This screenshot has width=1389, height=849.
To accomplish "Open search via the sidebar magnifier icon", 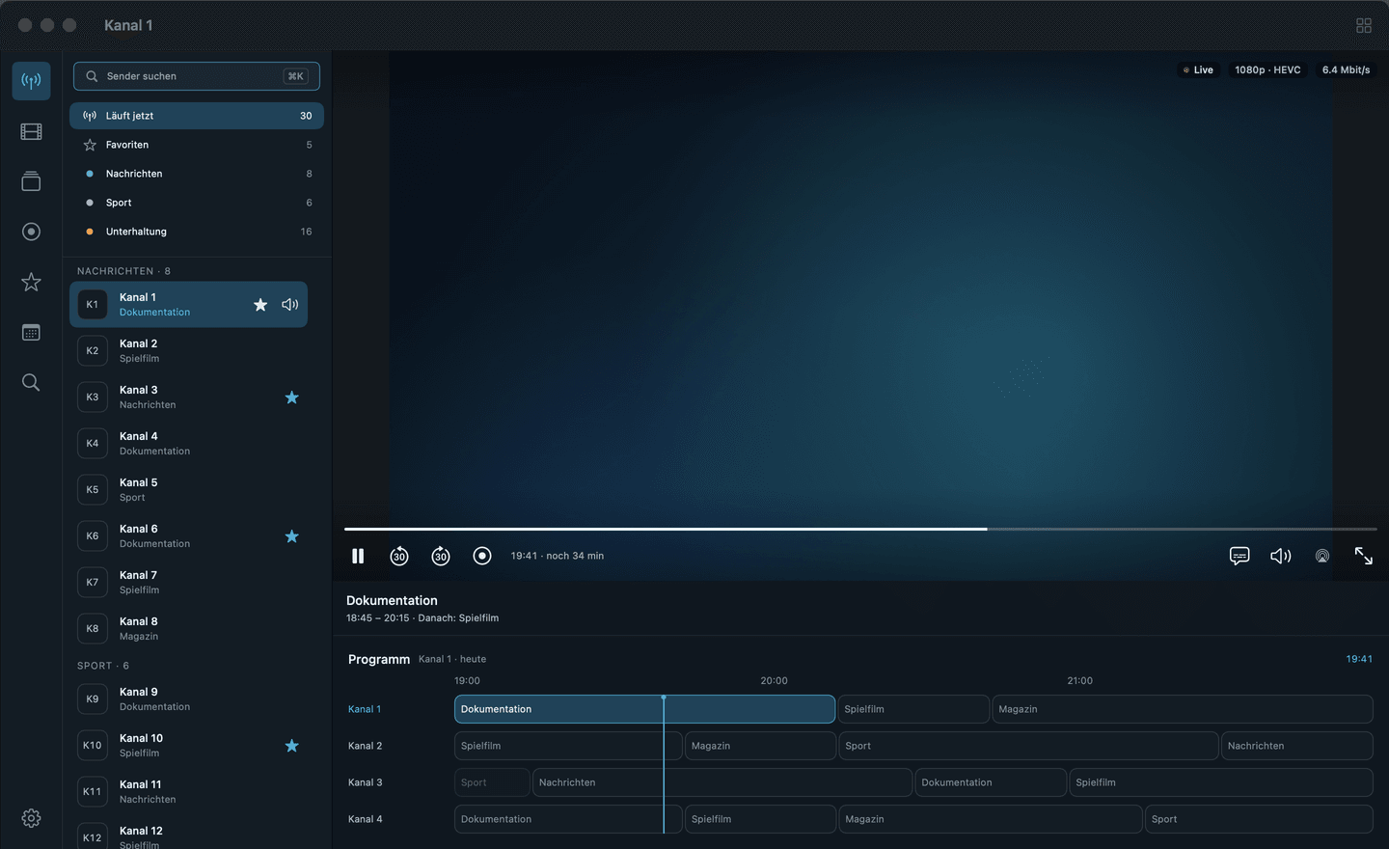I will tap(31, 382).
